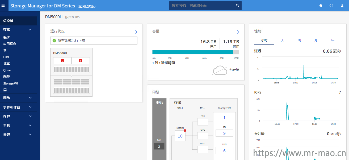Switch performance view to 小时 tab
349x160 pixels.
click(264, 40)
